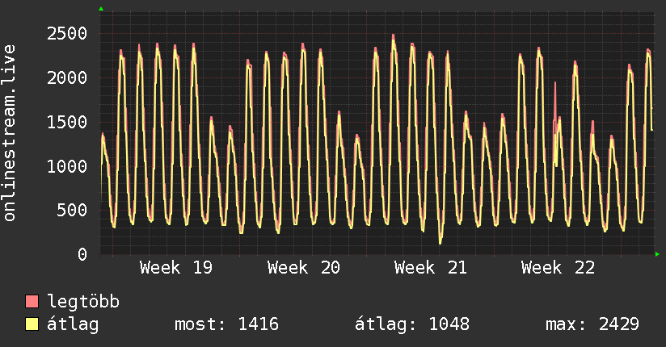Click the 2500 y-axis label
This screenshot has width=666, height=347.
67,34
